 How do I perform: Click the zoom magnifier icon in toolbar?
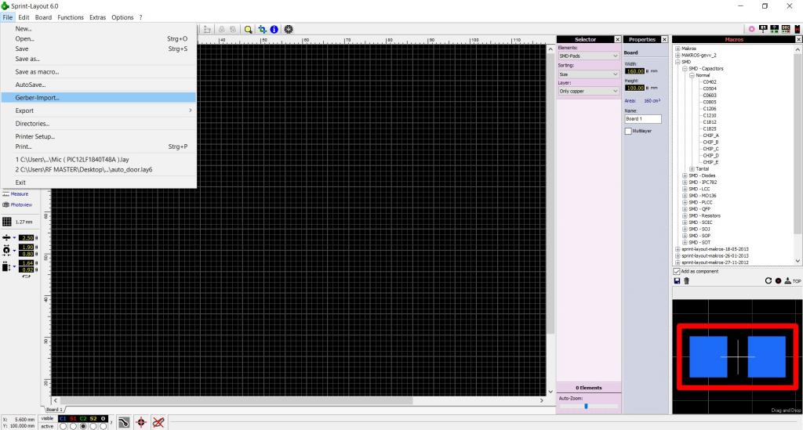pyautogui.click(x=249, y=29)
